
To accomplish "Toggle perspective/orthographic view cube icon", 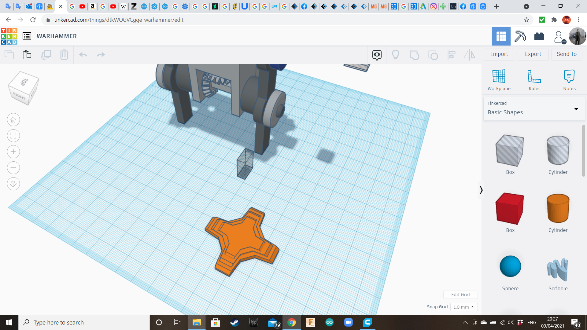I will (x=13, y=184).
